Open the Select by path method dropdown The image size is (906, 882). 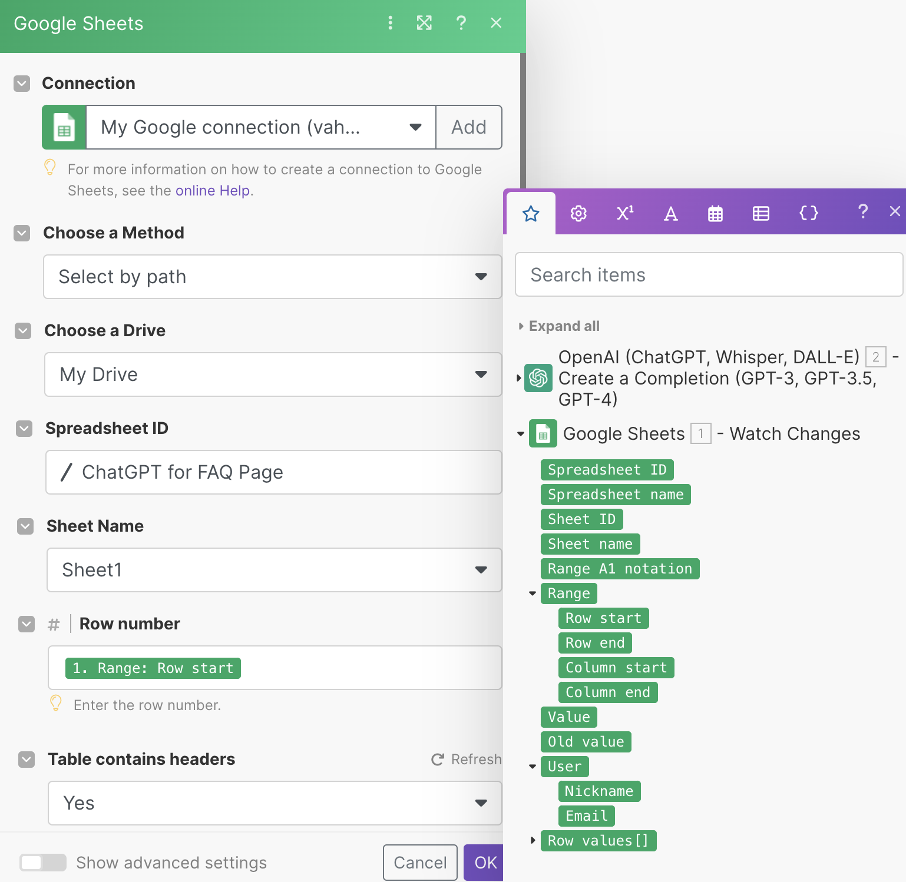coord(273,277)
